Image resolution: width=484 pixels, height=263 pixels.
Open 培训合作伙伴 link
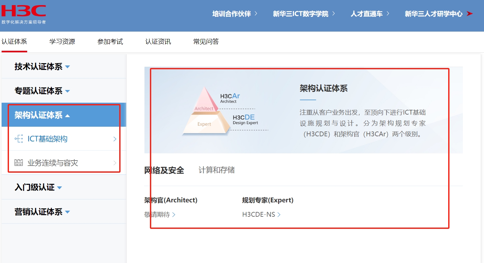[x=231, y=14]
